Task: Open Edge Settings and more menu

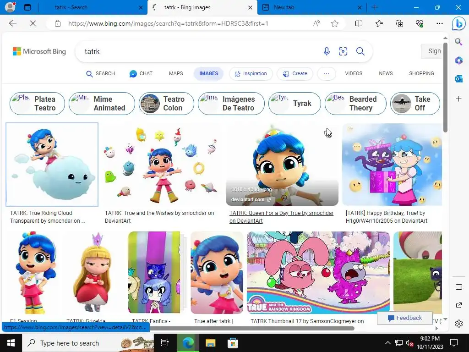Action: coord(439,23)
